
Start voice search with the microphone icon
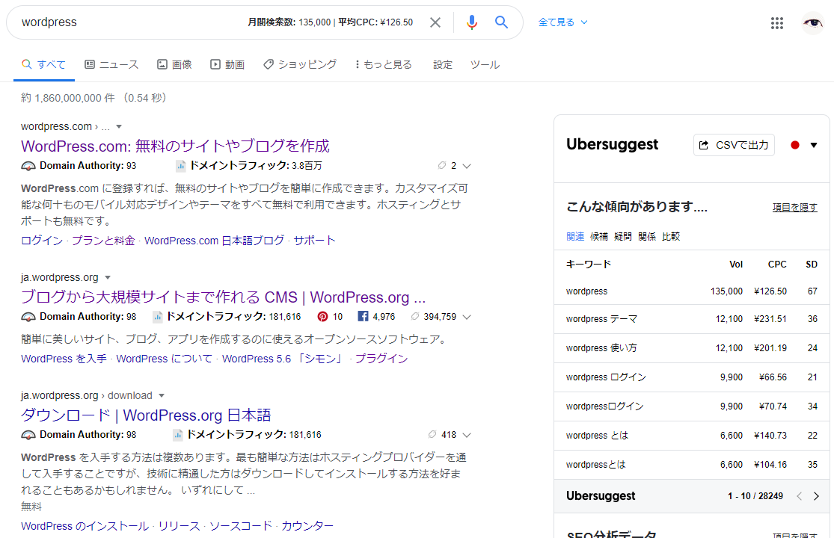tap(471, 22)
